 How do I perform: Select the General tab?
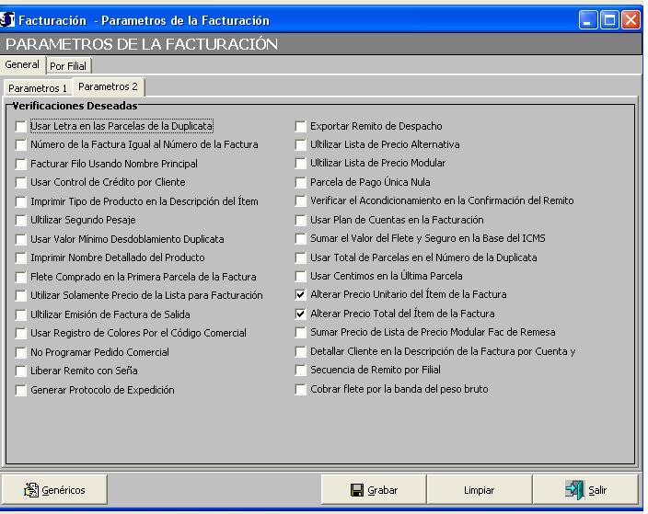click(22, 65)
